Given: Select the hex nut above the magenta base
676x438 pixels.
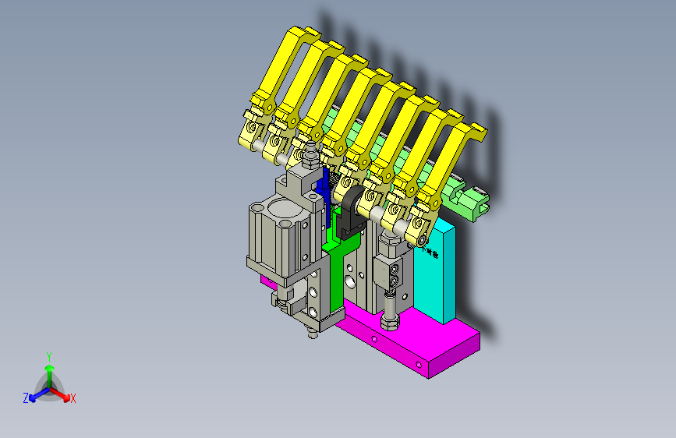Looking at the screenshot, I should (x=390, y=321).
